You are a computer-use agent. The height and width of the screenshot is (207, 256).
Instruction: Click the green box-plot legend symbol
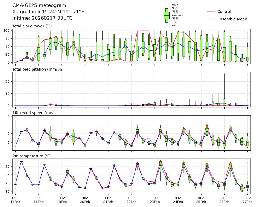(167, 15)
